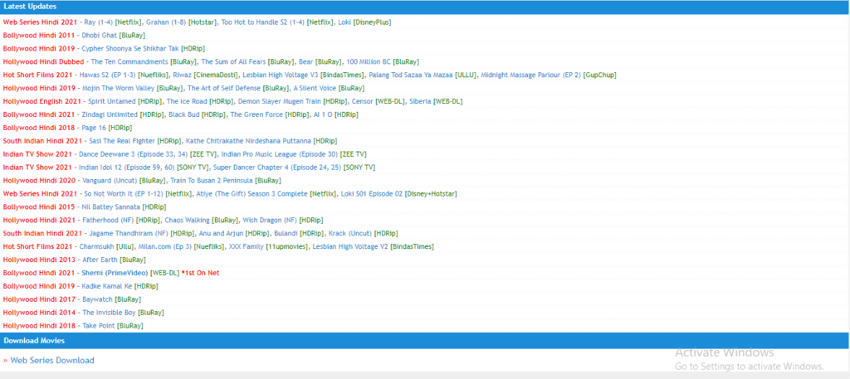
Task: Open Sasi The Real Fighter link
Action: pyautogui.click(x=122, y=141)
